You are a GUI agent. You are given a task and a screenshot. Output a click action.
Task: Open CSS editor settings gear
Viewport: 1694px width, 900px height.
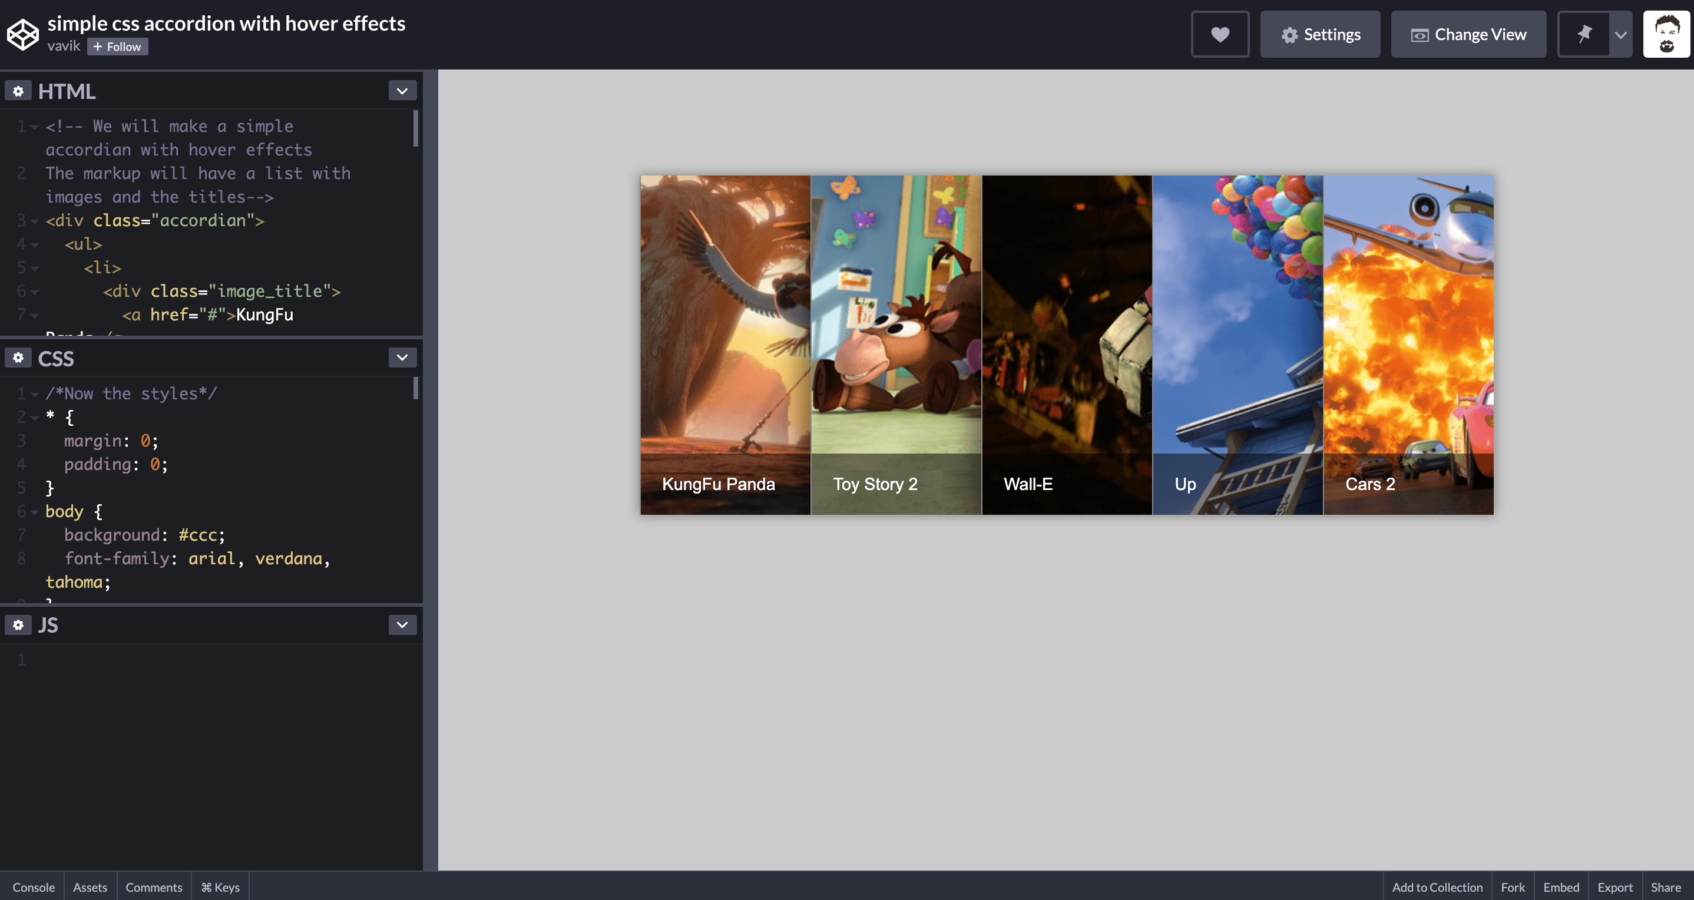[x=18, y=358]
